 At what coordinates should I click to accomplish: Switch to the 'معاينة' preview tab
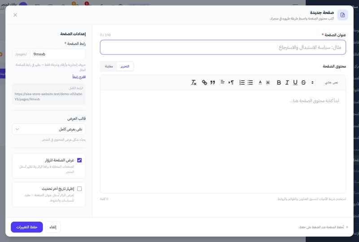point(109,66)
